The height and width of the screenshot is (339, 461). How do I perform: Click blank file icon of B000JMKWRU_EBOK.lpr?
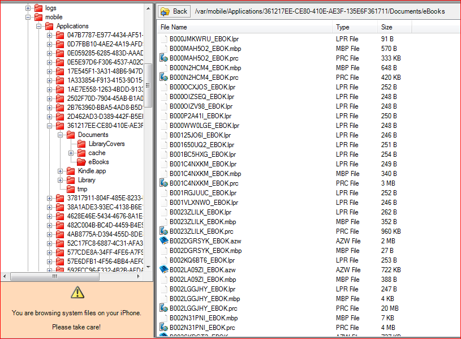164,39
